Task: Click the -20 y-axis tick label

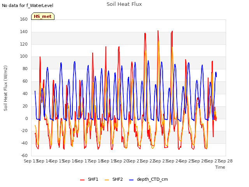Action: 24,131
